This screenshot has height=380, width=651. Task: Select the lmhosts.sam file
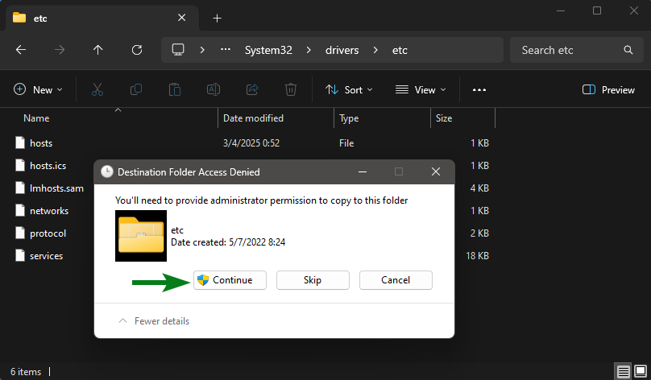(56, 188)
